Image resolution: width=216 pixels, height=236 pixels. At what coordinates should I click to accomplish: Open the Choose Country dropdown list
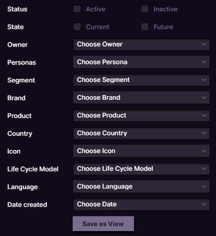[141, 133]
